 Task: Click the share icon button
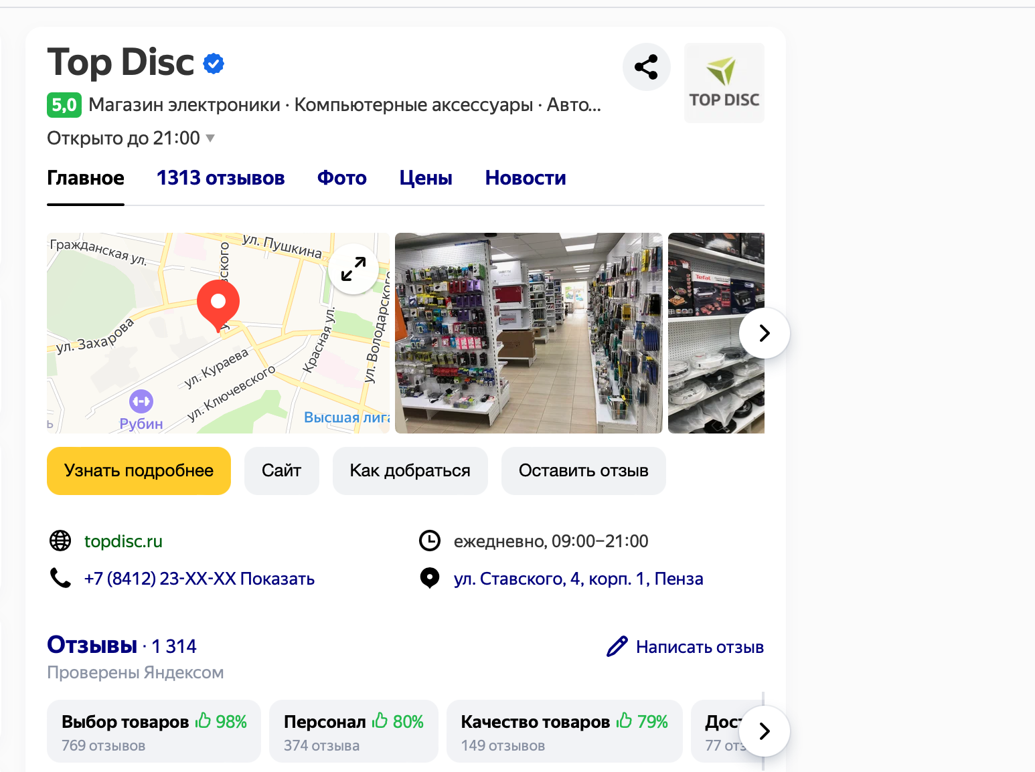tap(646, 67)
